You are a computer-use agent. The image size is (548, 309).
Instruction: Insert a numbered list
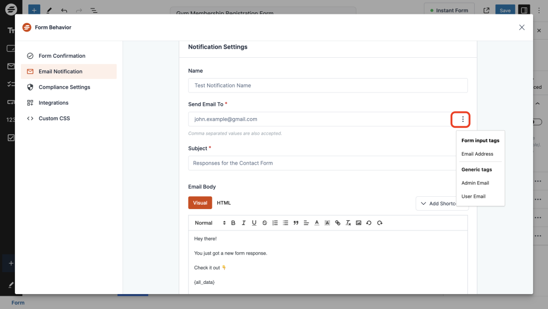275,223
